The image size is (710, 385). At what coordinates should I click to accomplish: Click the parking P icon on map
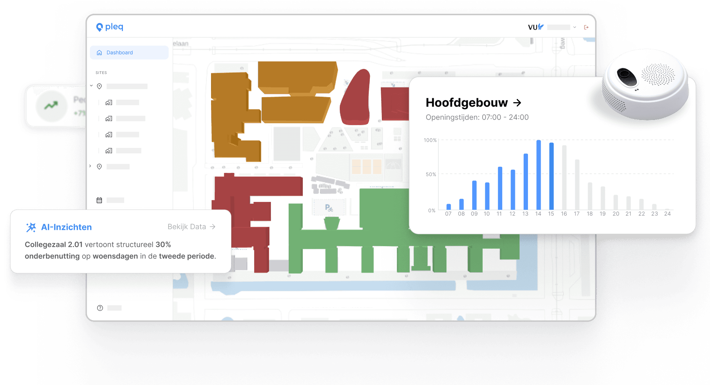pos(329,208)
